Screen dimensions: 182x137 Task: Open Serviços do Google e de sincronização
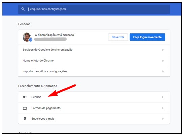point(94,50)
